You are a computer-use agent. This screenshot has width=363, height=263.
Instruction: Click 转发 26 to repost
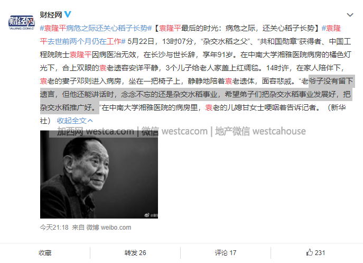tap(135, 253)
